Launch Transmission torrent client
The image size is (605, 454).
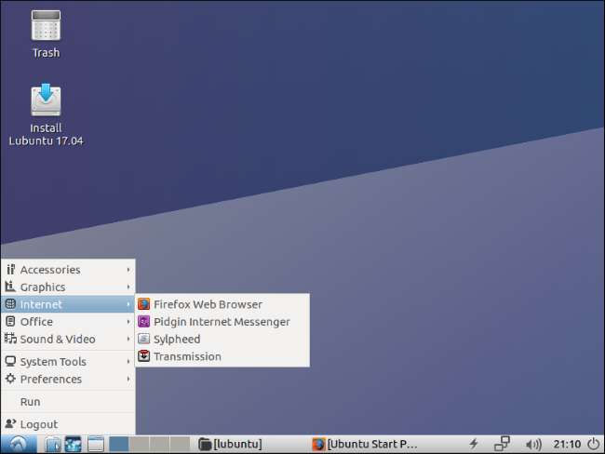point(187,356)
